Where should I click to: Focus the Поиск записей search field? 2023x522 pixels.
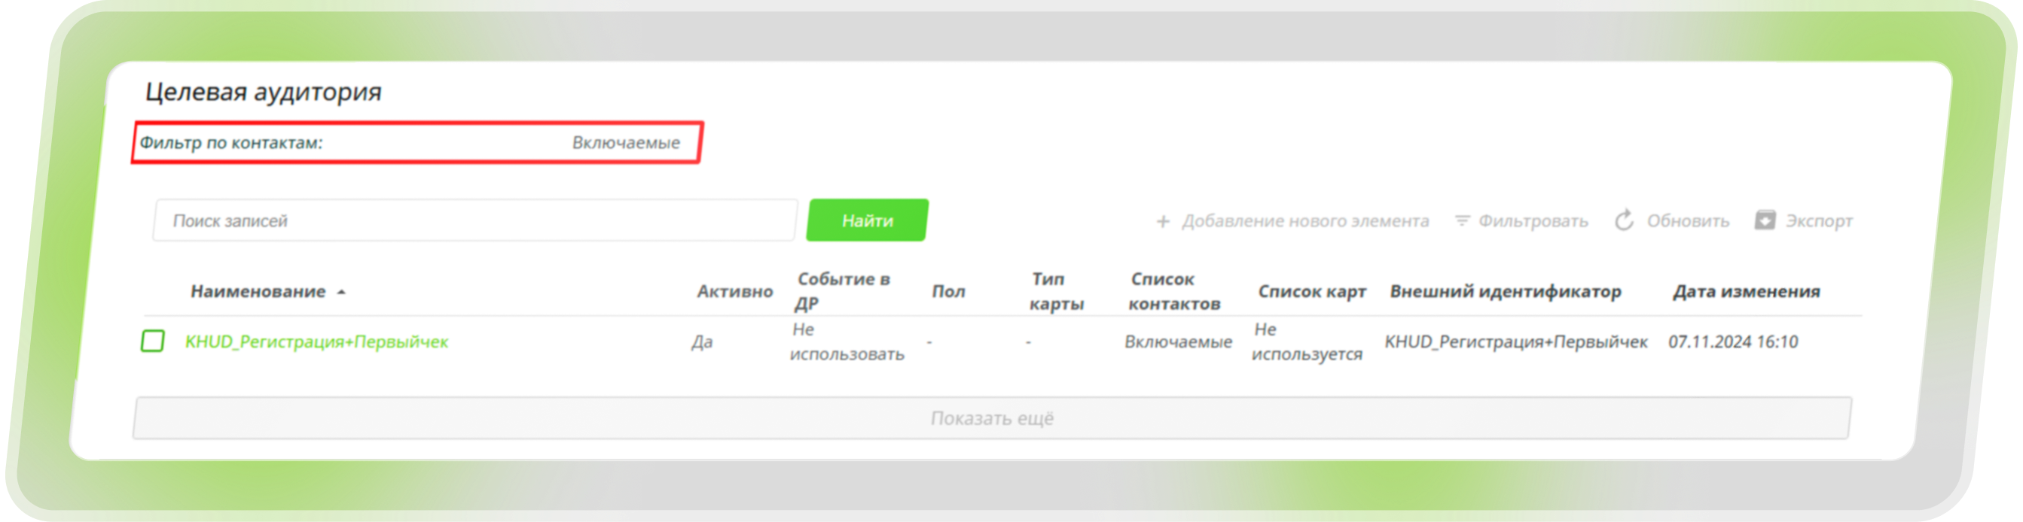click(x=474, y=221)
